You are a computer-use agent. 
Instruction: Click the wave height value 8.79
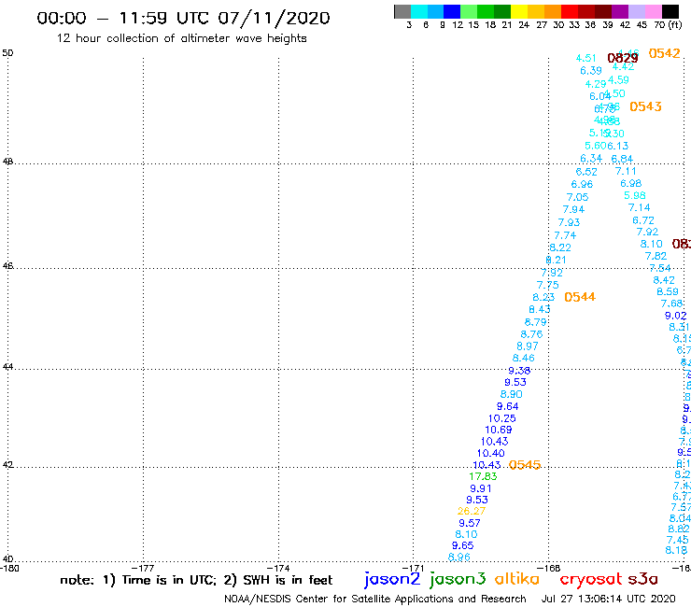(535, 323)
